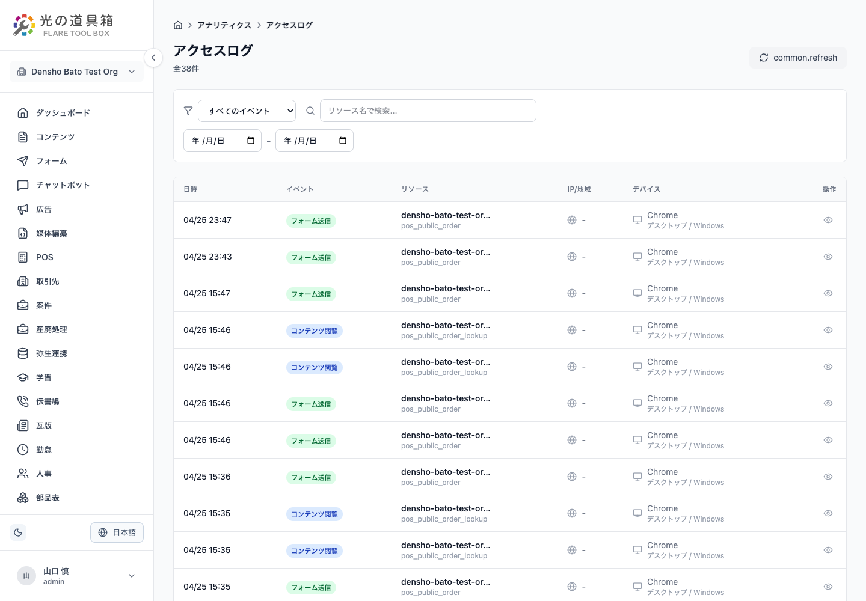Click the POS calculator icon
Screen dimensions: 866x601
tap(23, 257)
